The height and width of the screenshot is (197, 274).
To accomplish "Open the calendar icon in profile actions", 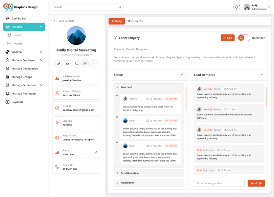I will click(x=85, y=64).
